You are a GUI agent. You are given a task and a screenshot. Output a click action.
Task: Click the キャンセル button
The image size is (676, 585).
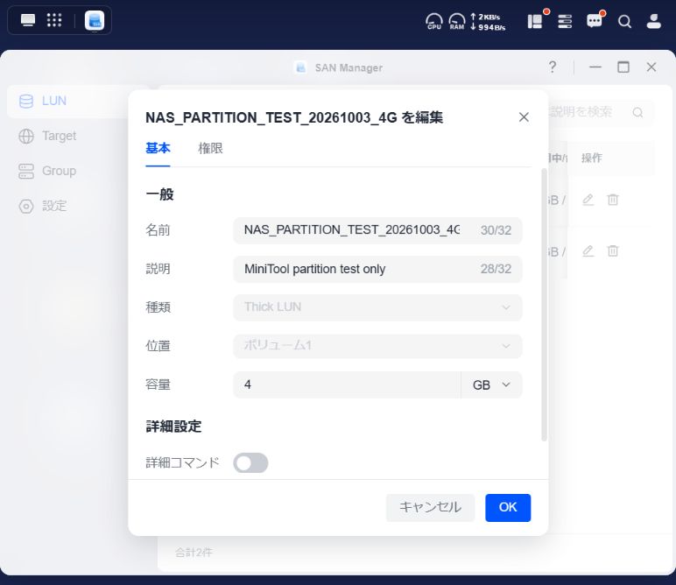430,507
